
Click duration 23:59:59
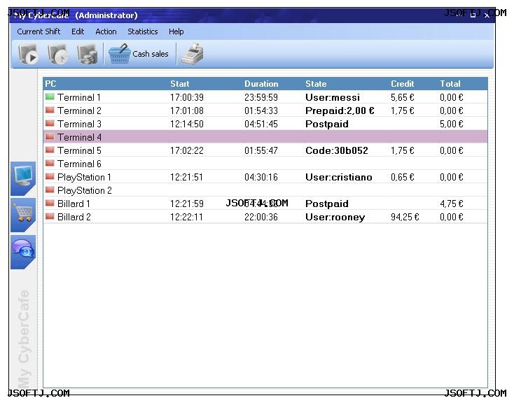(261, 97)
